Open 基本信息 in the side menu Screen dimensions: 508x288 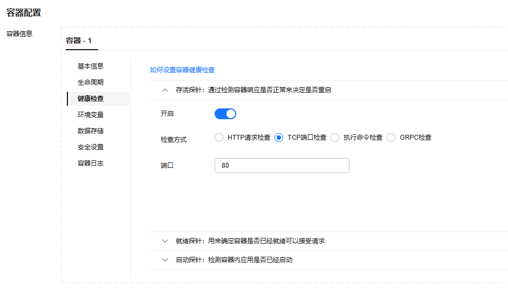(91, 66)
